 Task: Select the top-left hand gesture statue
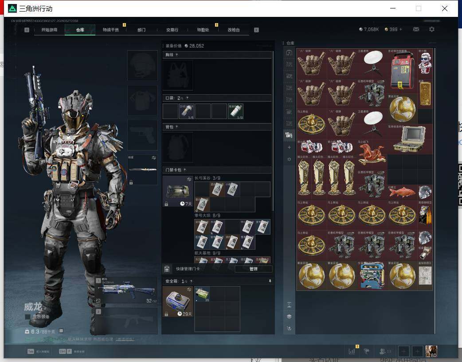click(x=311, y=63)
